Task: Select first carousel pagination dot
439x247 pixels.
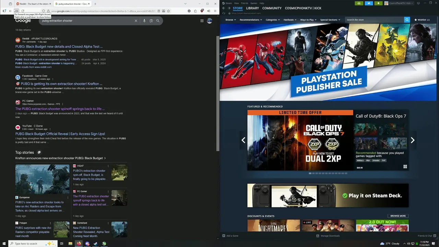Action: point(310,173)
